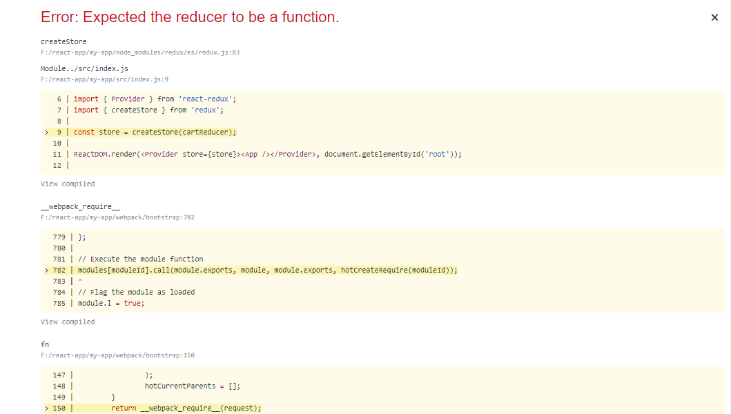Select line 7 importing createStore from redux
The image size is (731, 414).
(x=148, y=110)
